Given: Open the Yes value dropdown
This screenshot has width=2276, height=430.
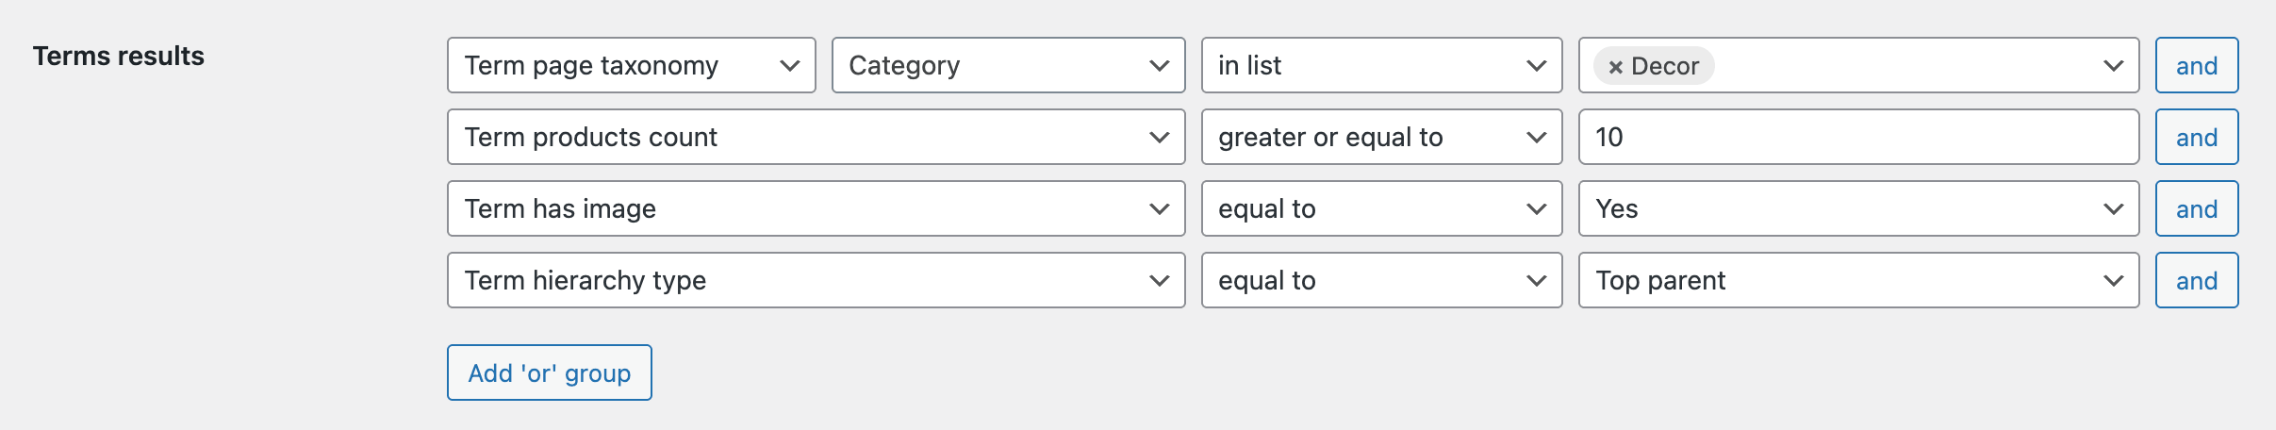Looking at the screenshot, I should tap(1857, 208).
